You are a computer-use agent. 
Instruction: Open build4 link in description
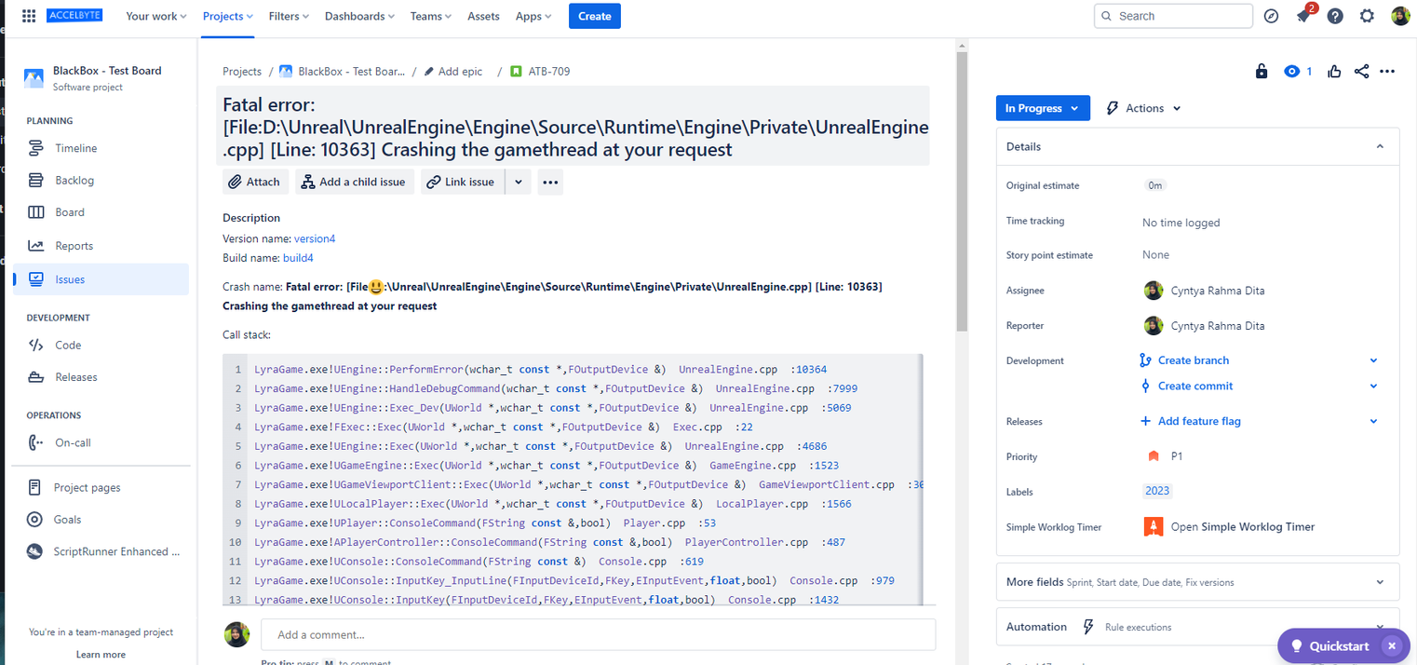299,258
